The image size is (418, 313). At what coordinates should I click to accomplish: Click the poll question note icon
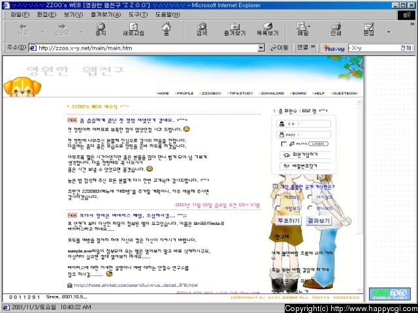[275, 186]
